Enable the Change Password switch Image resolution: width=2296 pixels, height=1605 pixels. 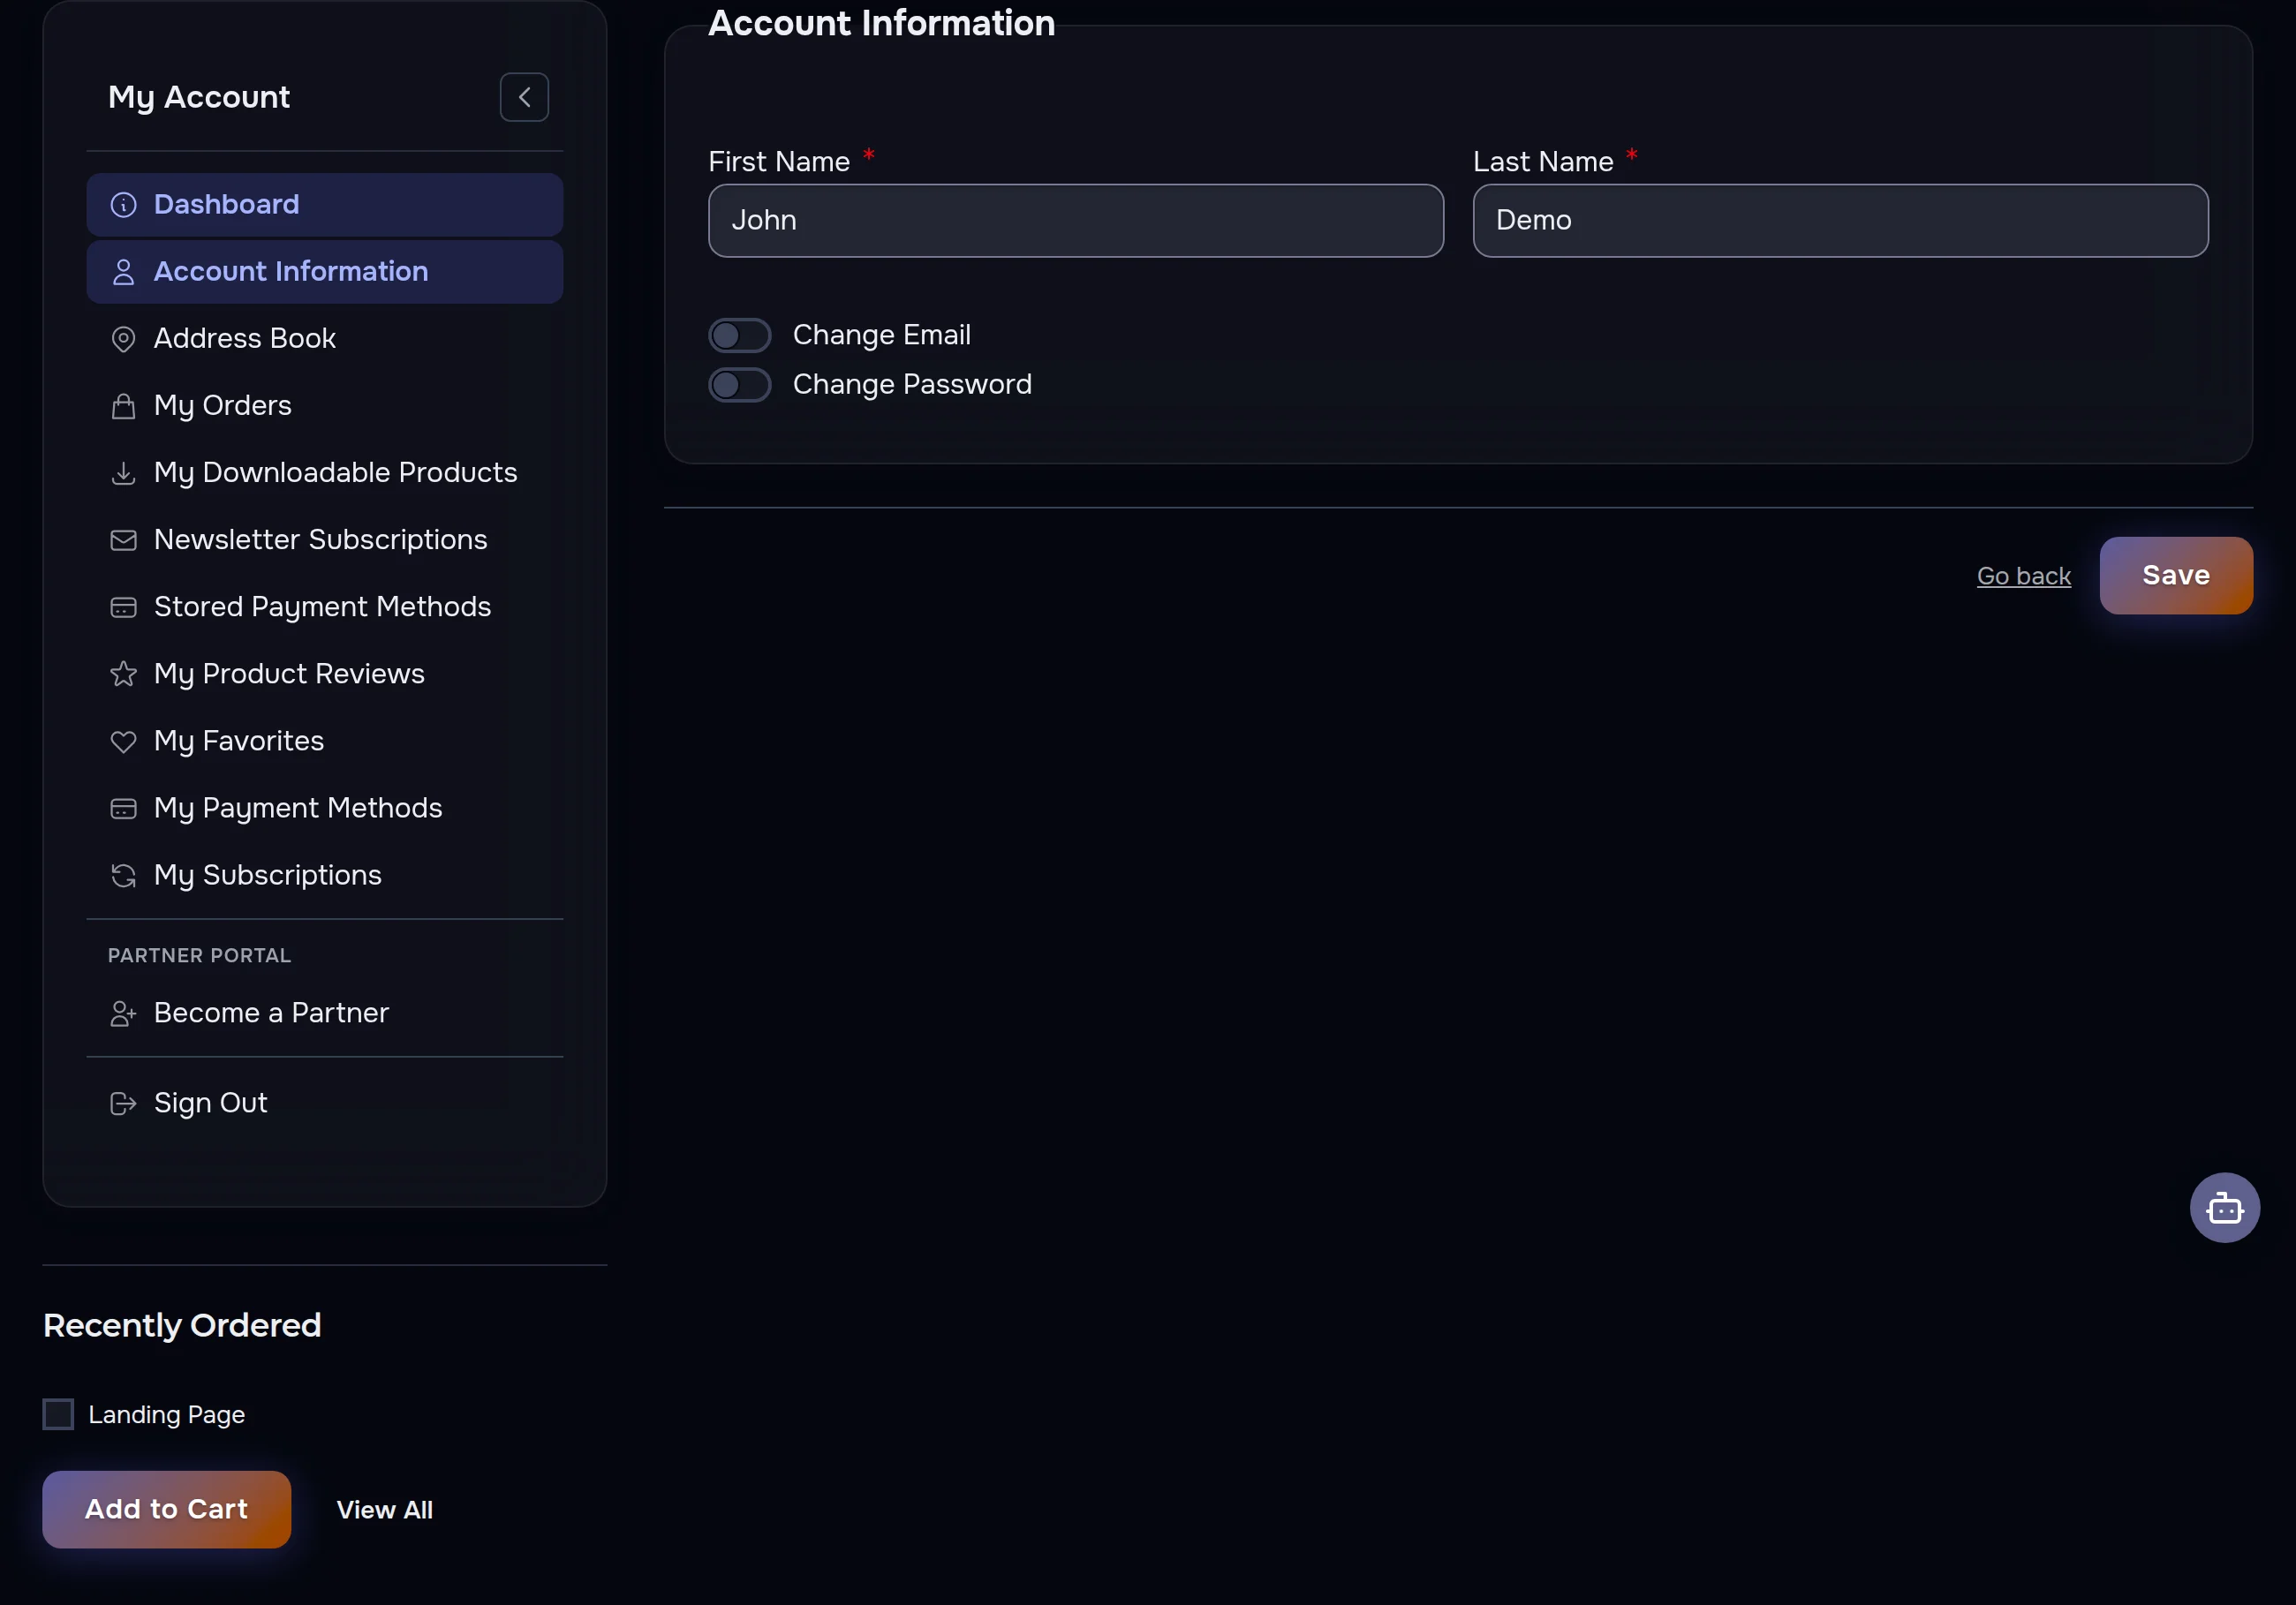point(739,385)
